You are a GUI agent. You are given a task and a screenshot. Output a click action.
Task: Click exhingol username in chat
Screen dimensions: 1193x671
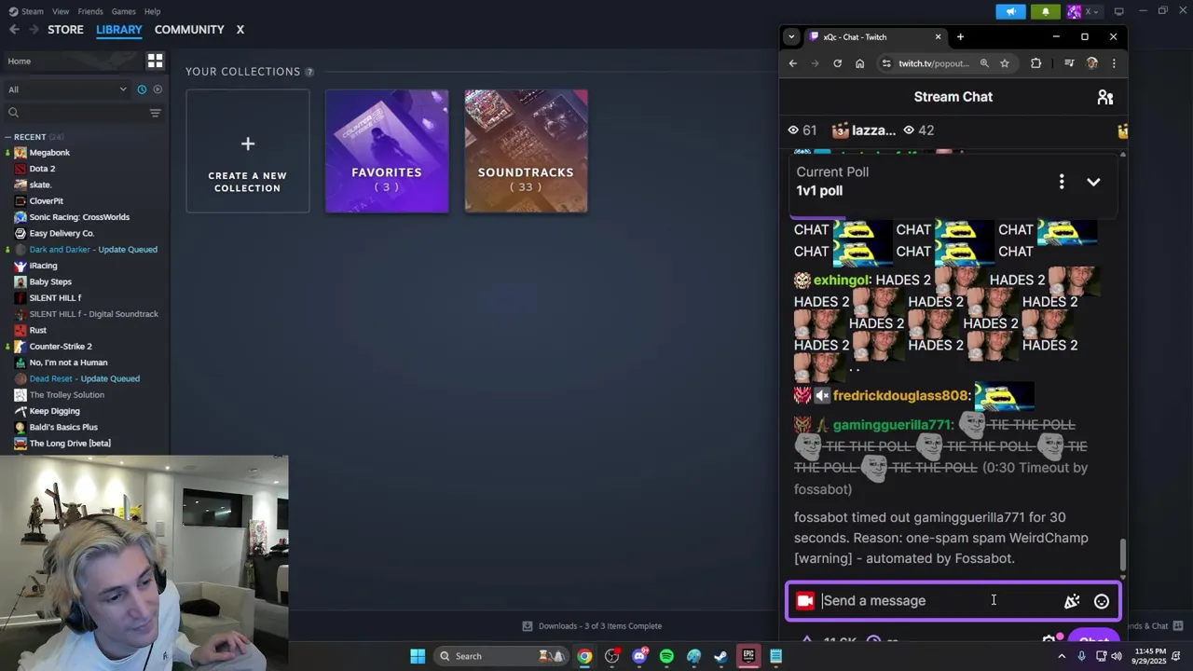[841, 281]
